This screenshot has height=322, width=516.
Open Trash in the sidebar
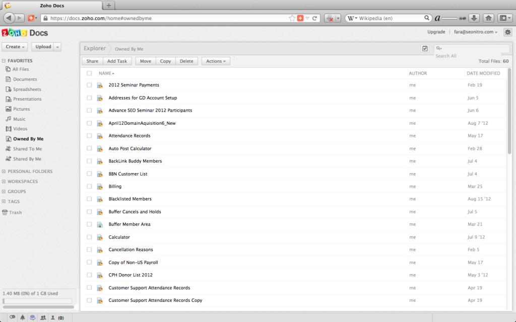(15, 212)
